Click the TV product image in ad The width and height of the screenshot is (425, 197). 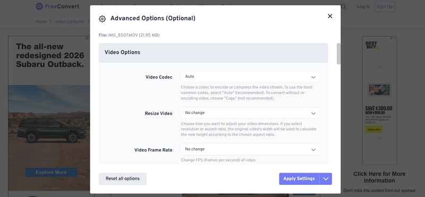[379, 90]
